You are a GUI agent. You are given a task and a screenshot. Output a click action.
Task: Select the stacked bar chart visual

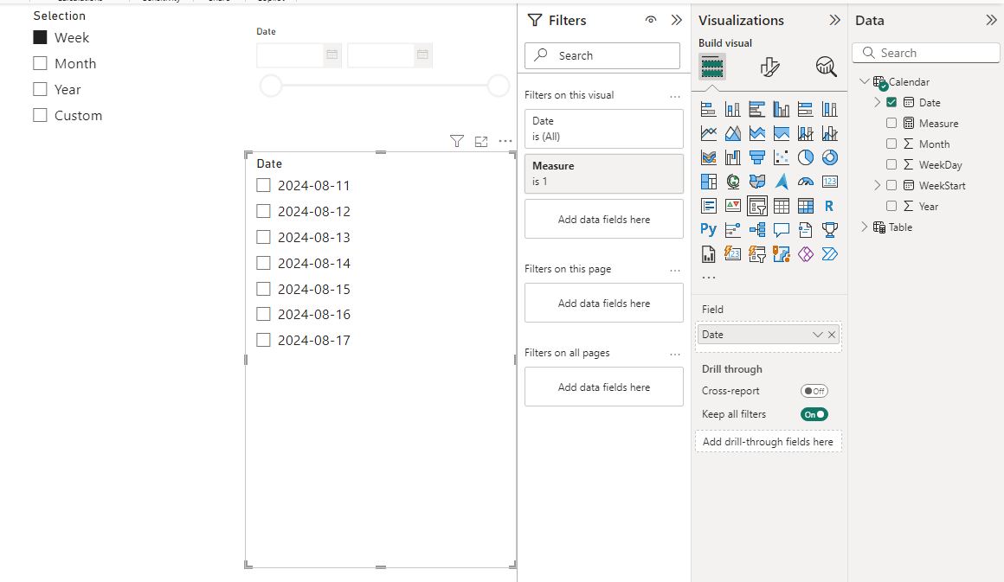[x=708, y=109]
